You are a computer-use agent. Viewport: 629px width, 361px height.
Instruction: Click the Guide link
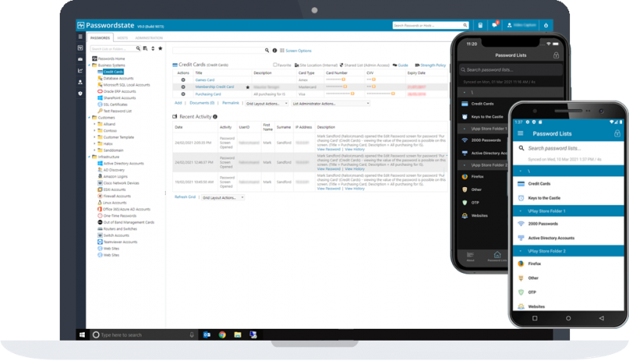403,65
